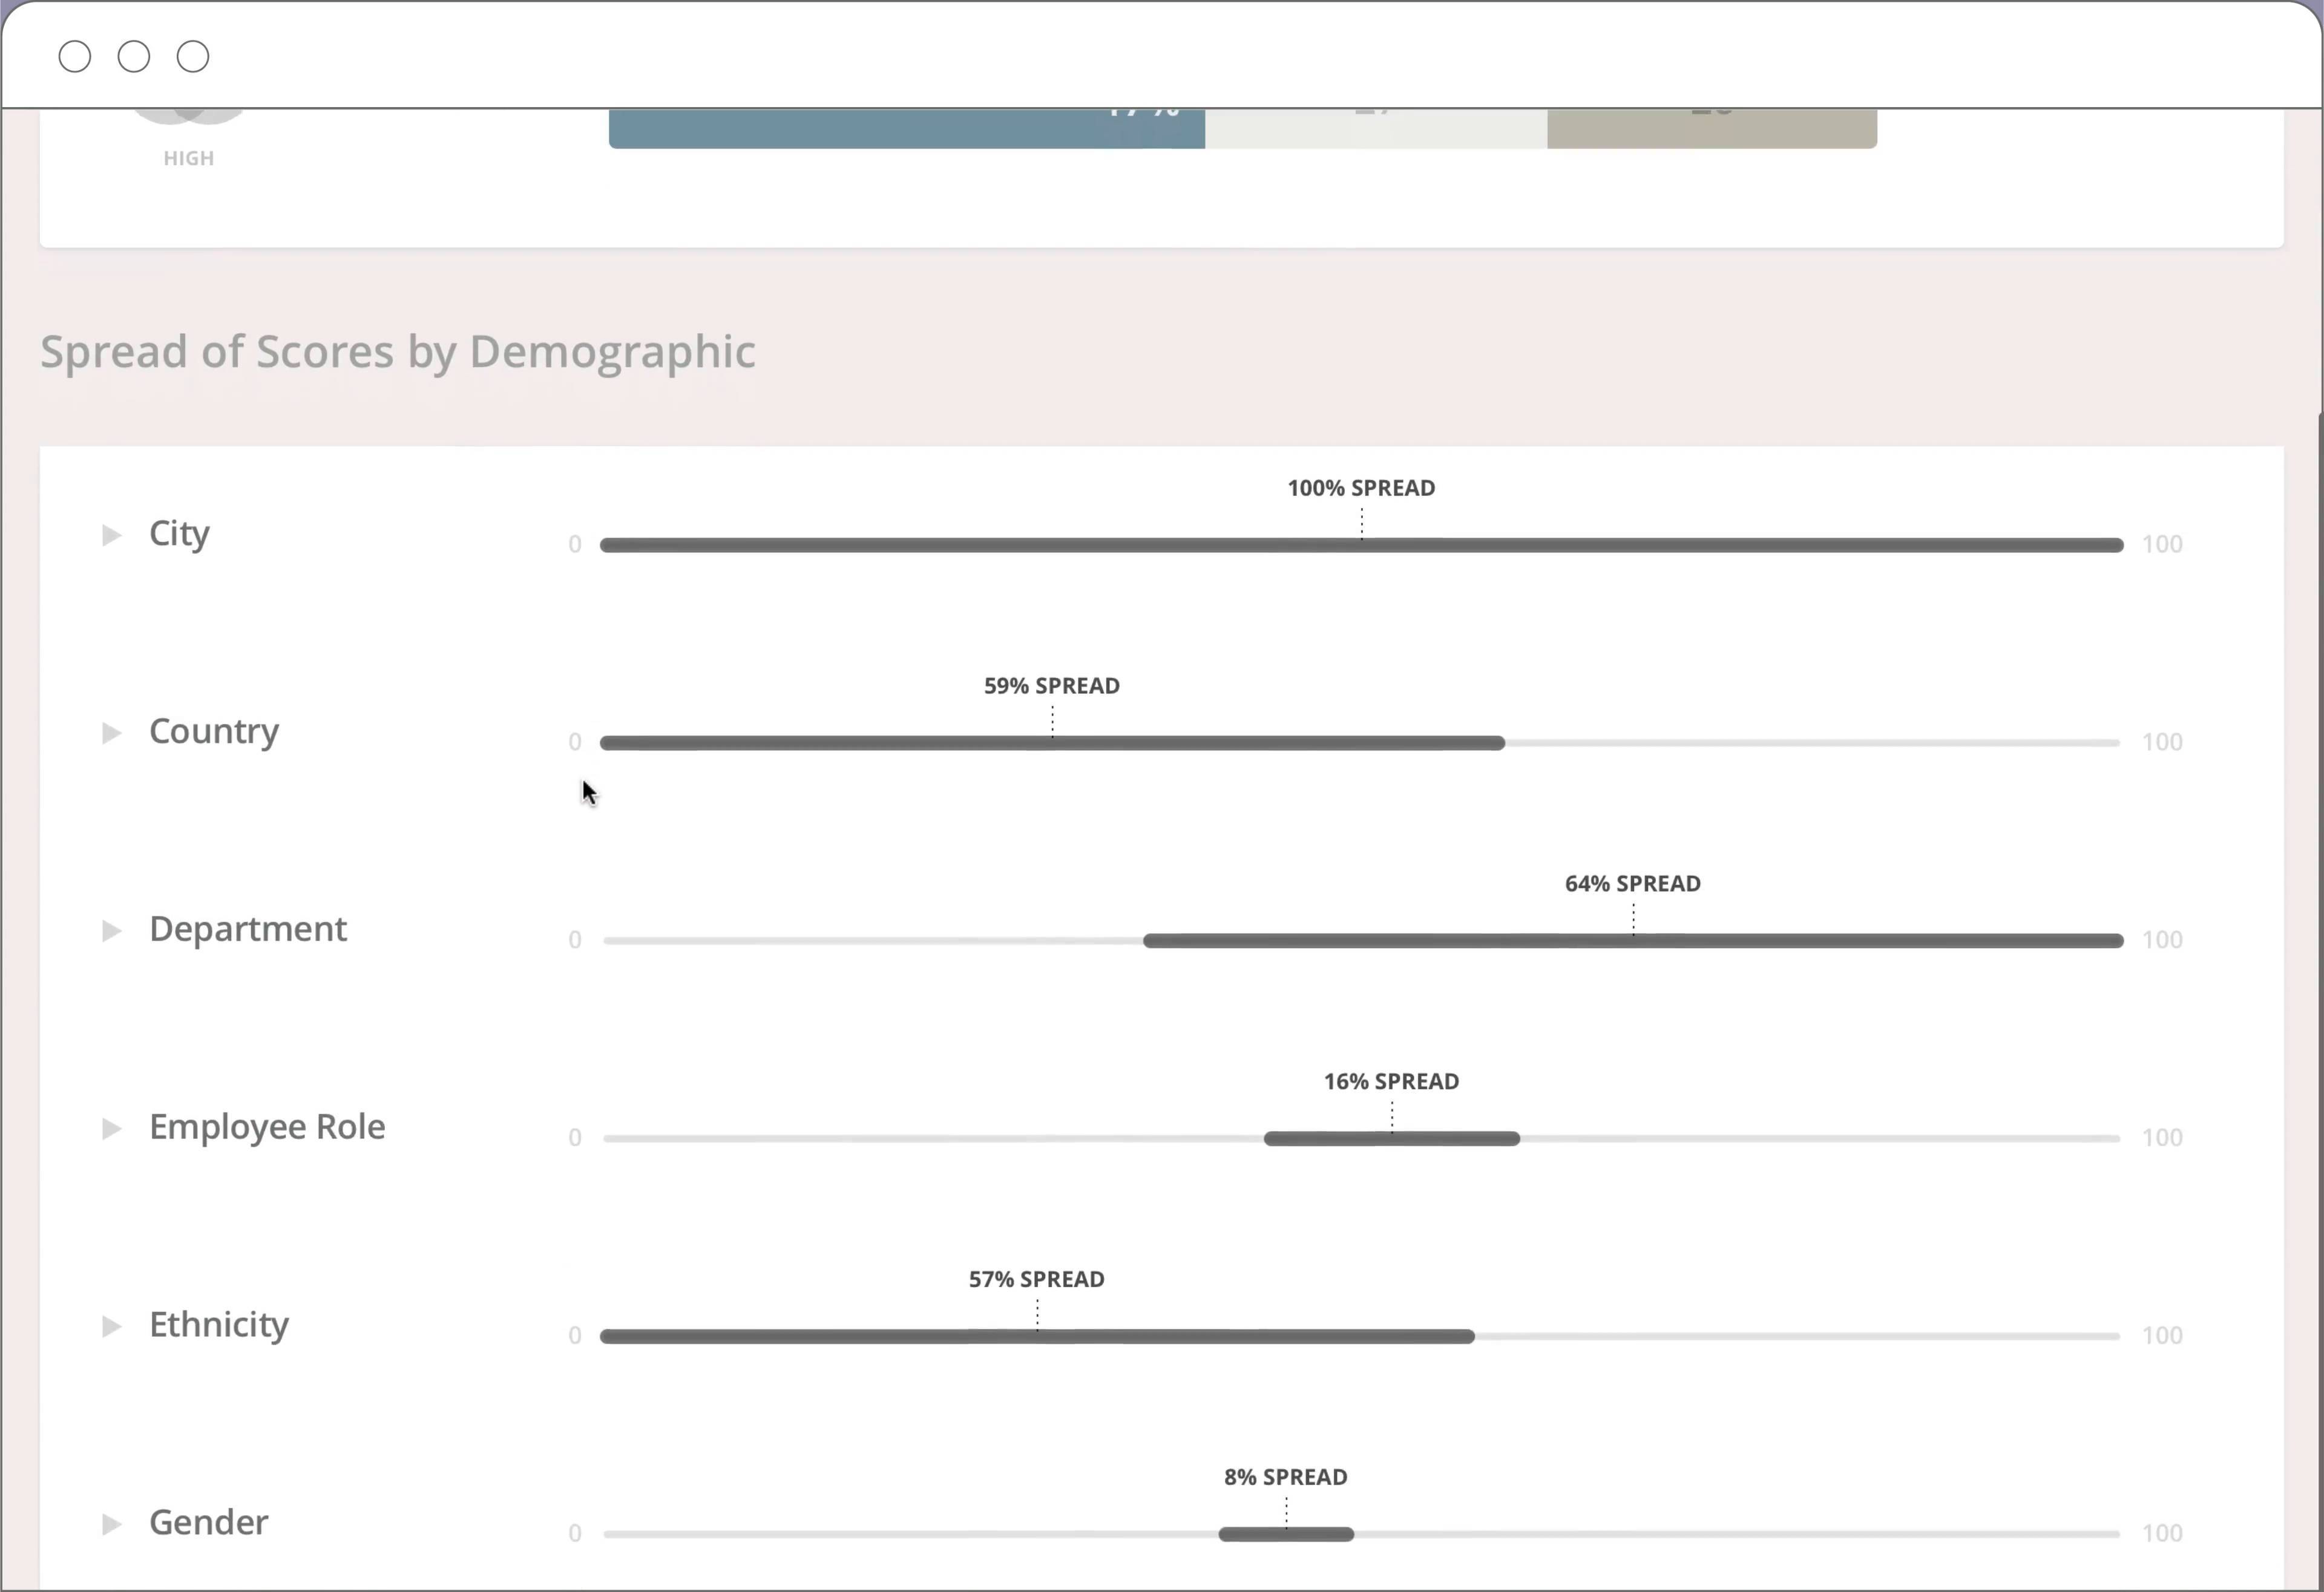This screenshot has width=2324, height=1592.
Task: Click the "Ethnicity" text label
Action: tap(219, 1324)
